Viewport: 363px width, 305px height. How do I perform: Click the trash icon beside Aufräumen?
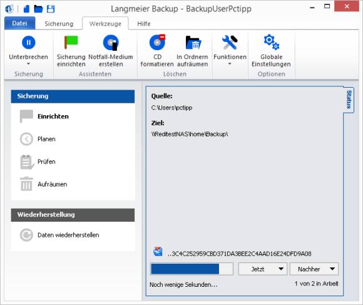tap(26, 184)
